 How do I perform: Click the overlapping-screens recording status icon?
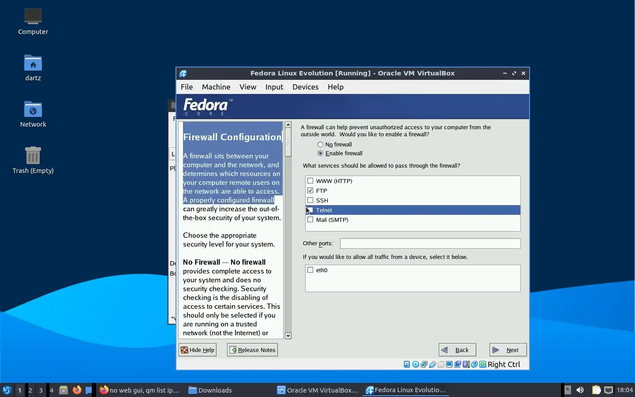457,364
